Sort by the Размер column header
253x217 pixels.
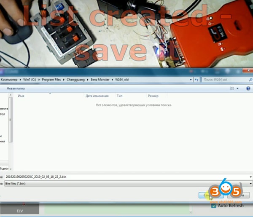point(153,96)
